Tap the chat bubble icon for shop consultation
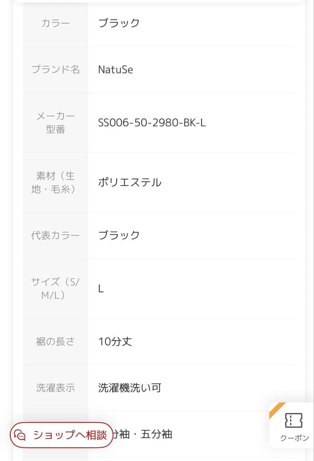This screenshot has width=314, height=461. (x=20, y=435)
